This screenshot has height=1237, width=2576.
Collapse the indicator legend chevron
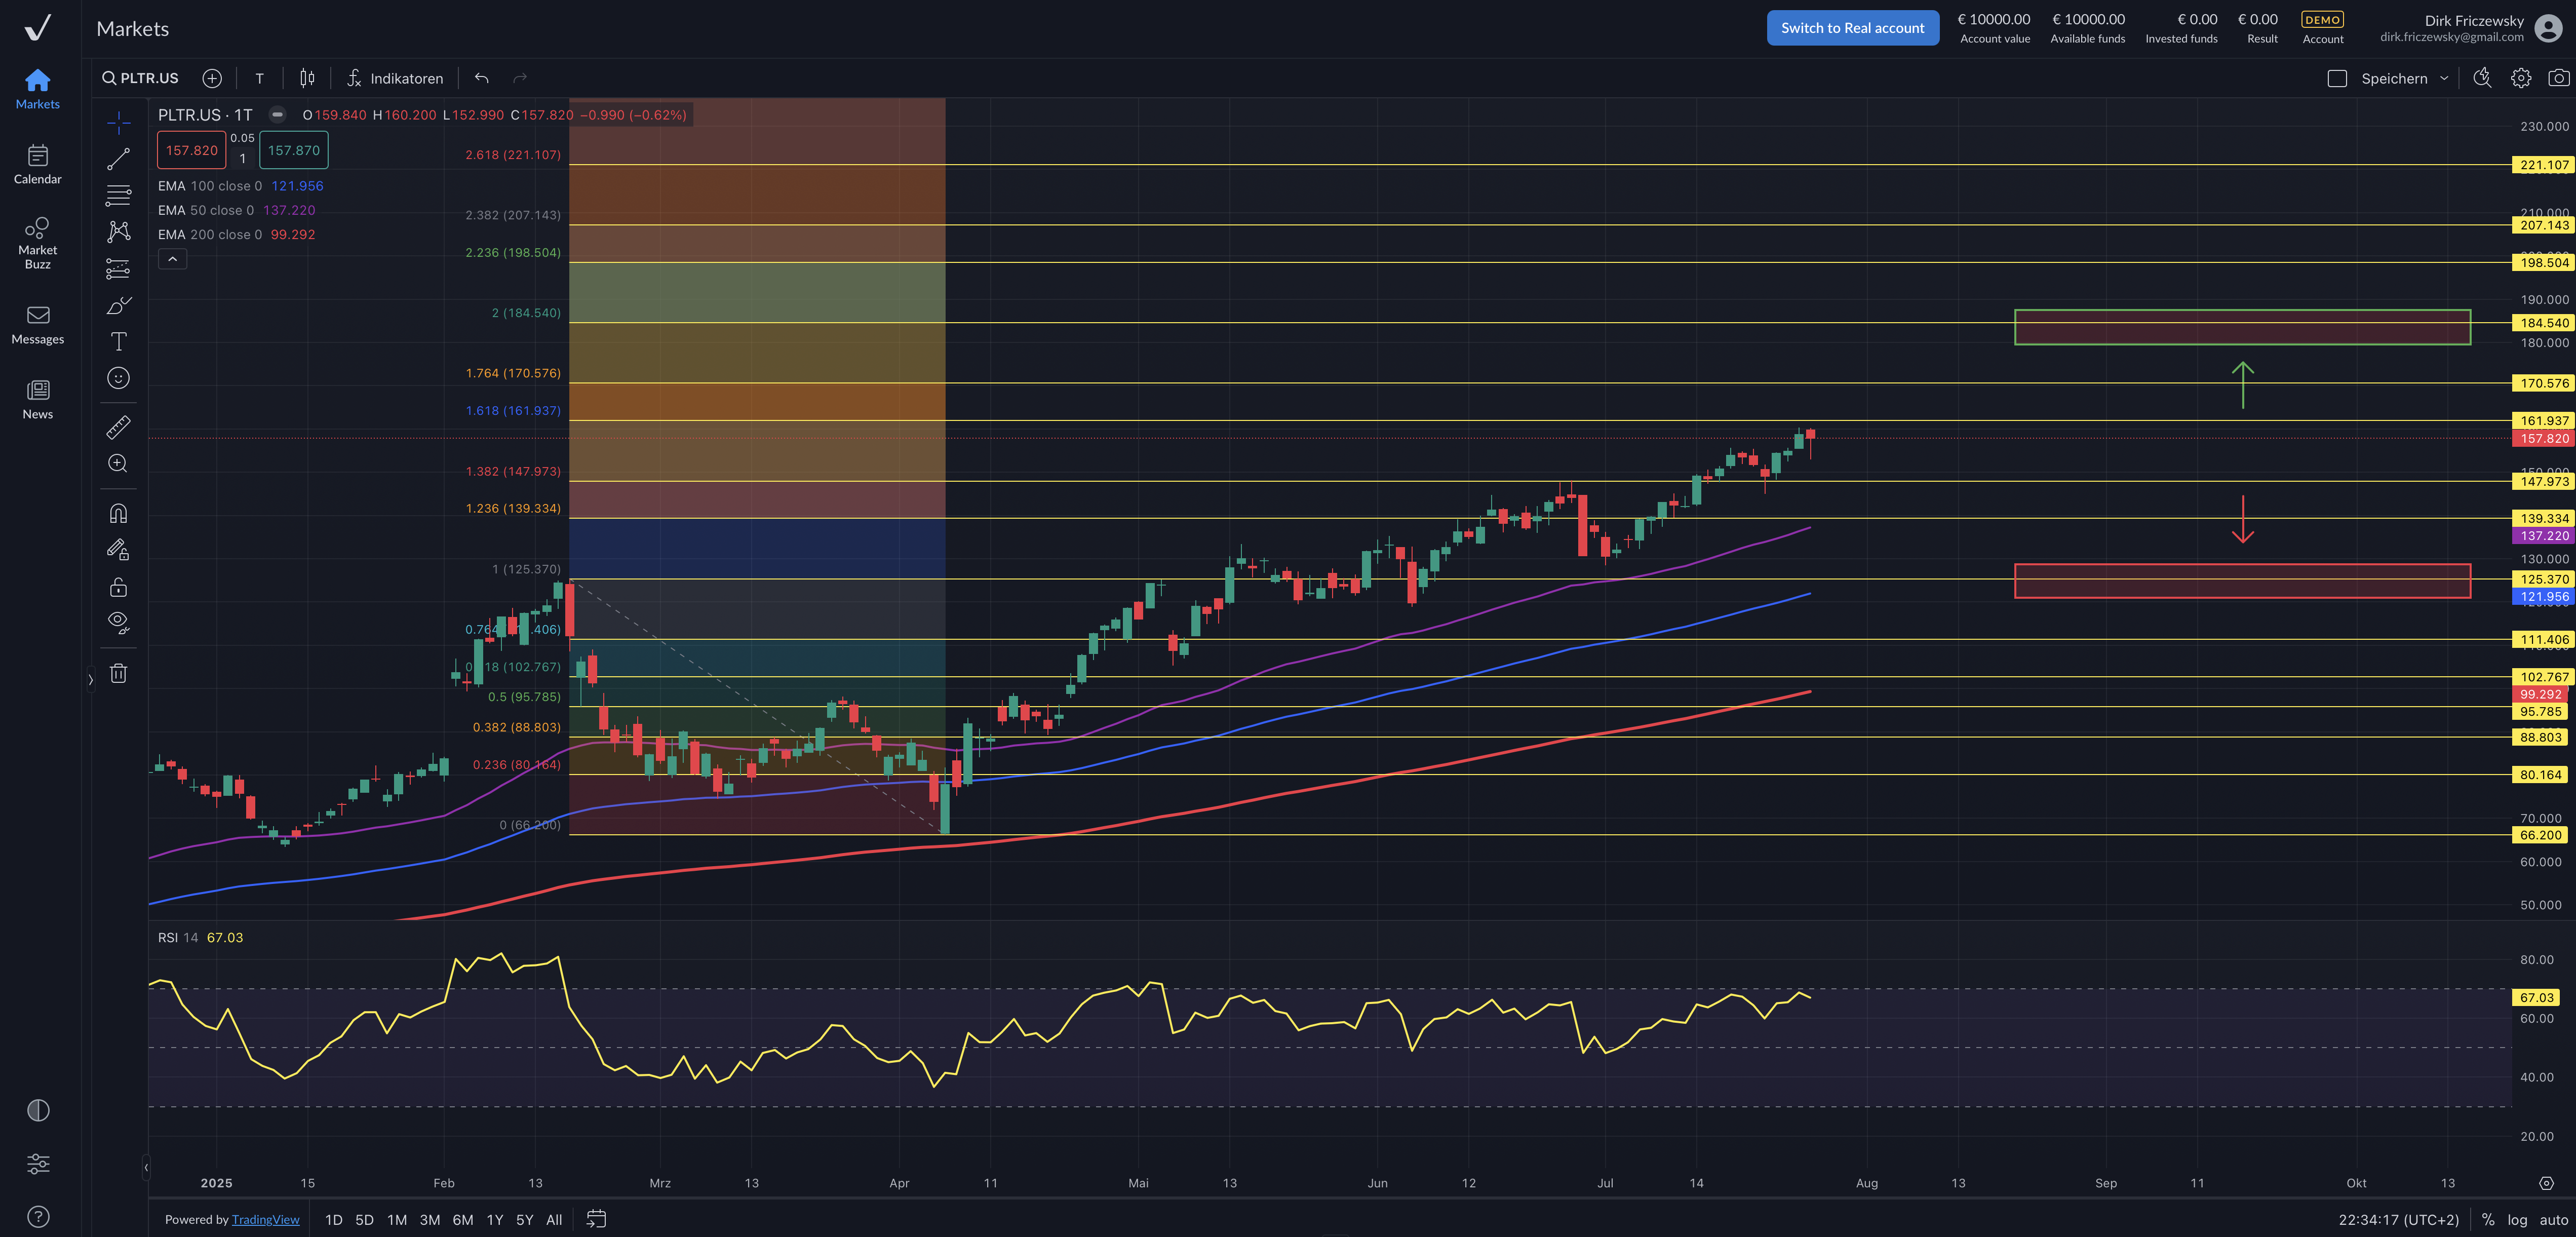coord(172,259)
